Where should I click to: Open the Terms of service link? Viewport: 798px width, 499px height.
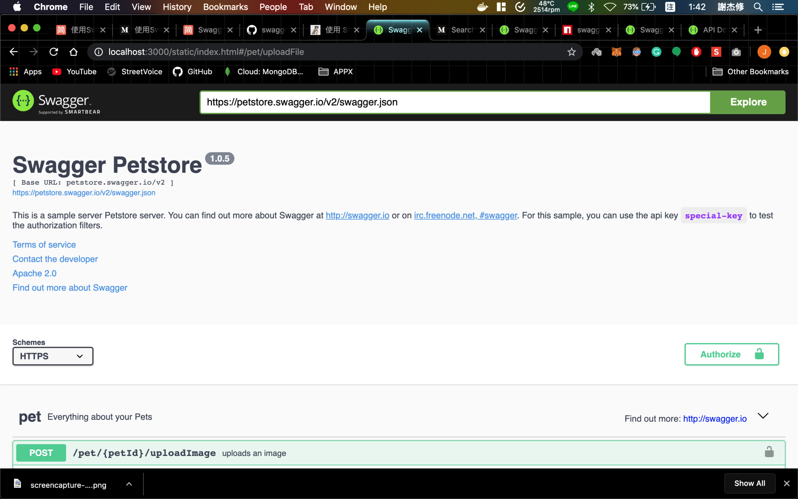tap(44, 245)
